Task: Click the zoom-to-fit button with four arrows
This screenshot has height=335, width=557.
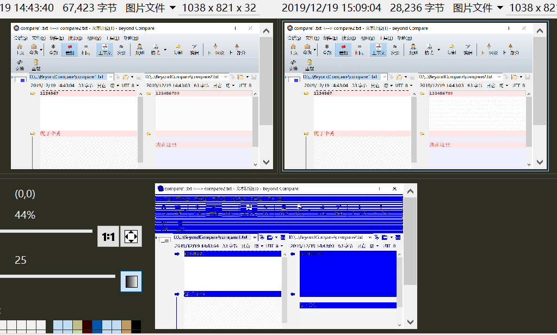Action: coord(131,237)
